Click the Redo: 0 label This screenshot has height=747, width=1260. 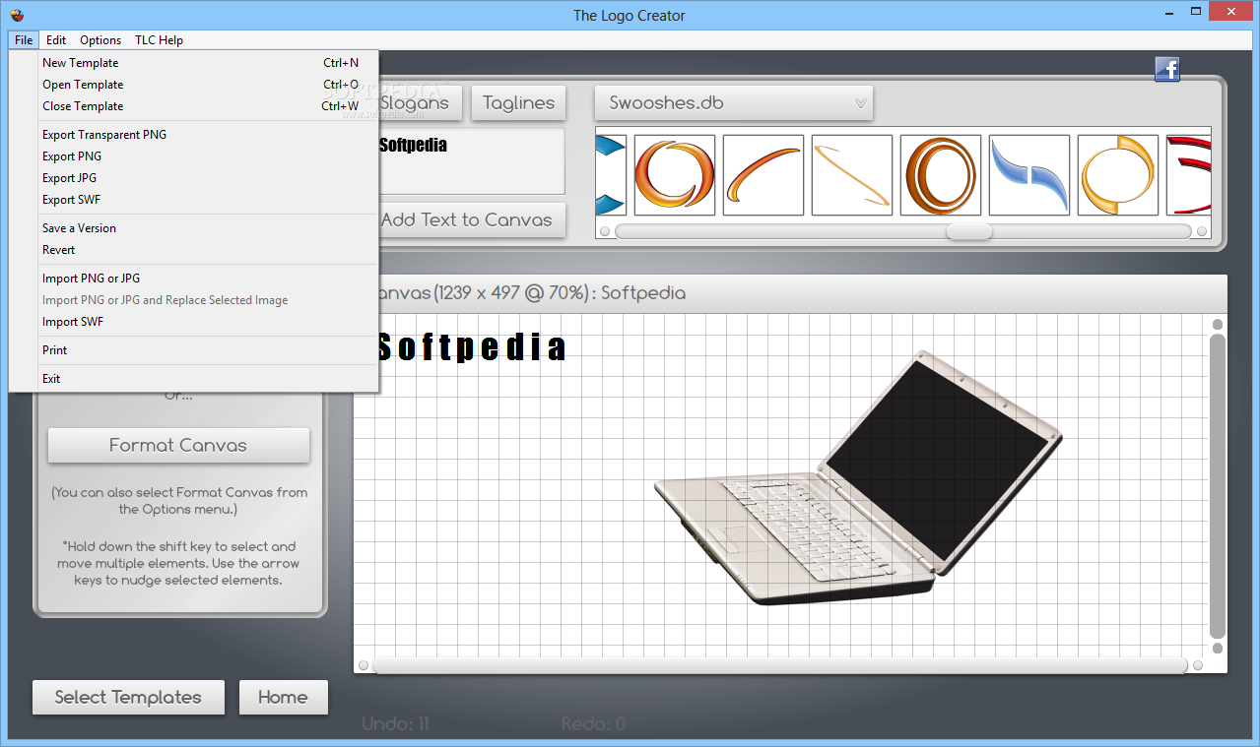tap(593, 723)
